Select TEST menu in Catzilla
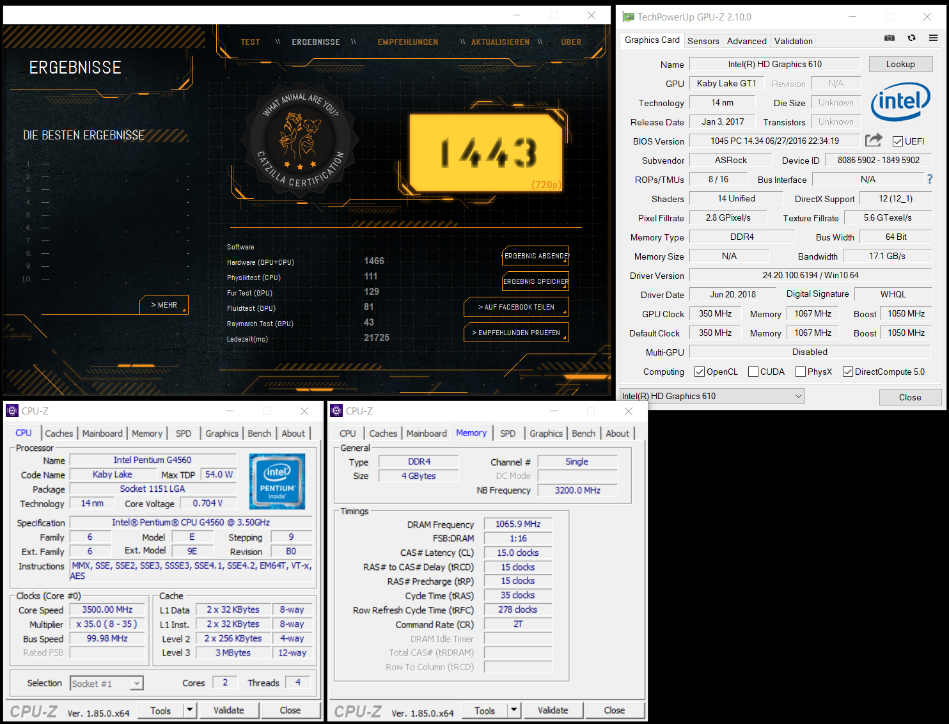Screen dimensions: 949x724 pos(250,42)
